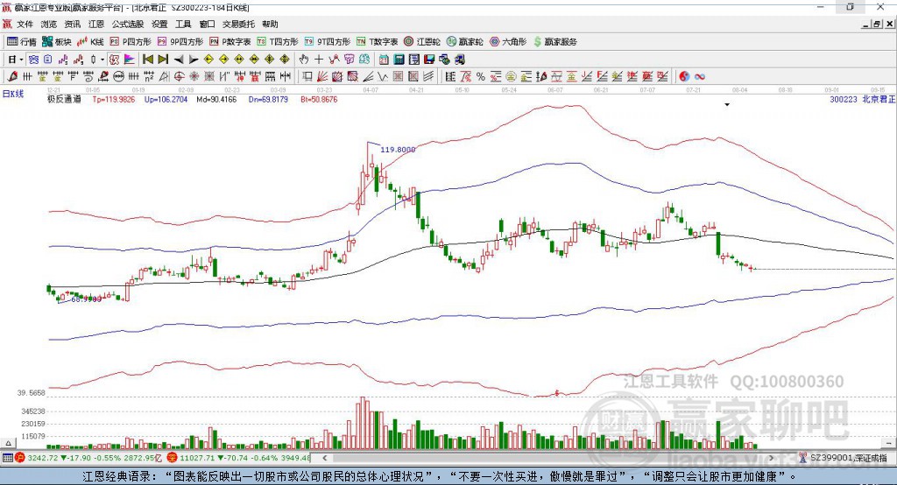Click stock code 300223 label
Screen dimensions: 897x485
click(x=844, y=99)
